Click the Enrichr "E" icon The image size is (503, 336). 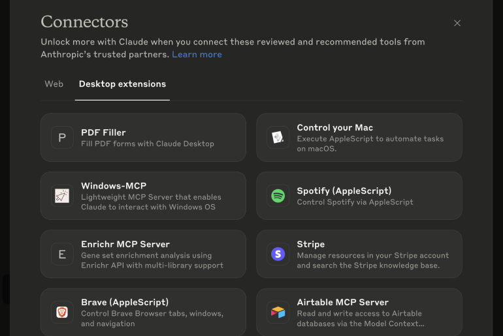pyautogui.click(x=62, y=254)
